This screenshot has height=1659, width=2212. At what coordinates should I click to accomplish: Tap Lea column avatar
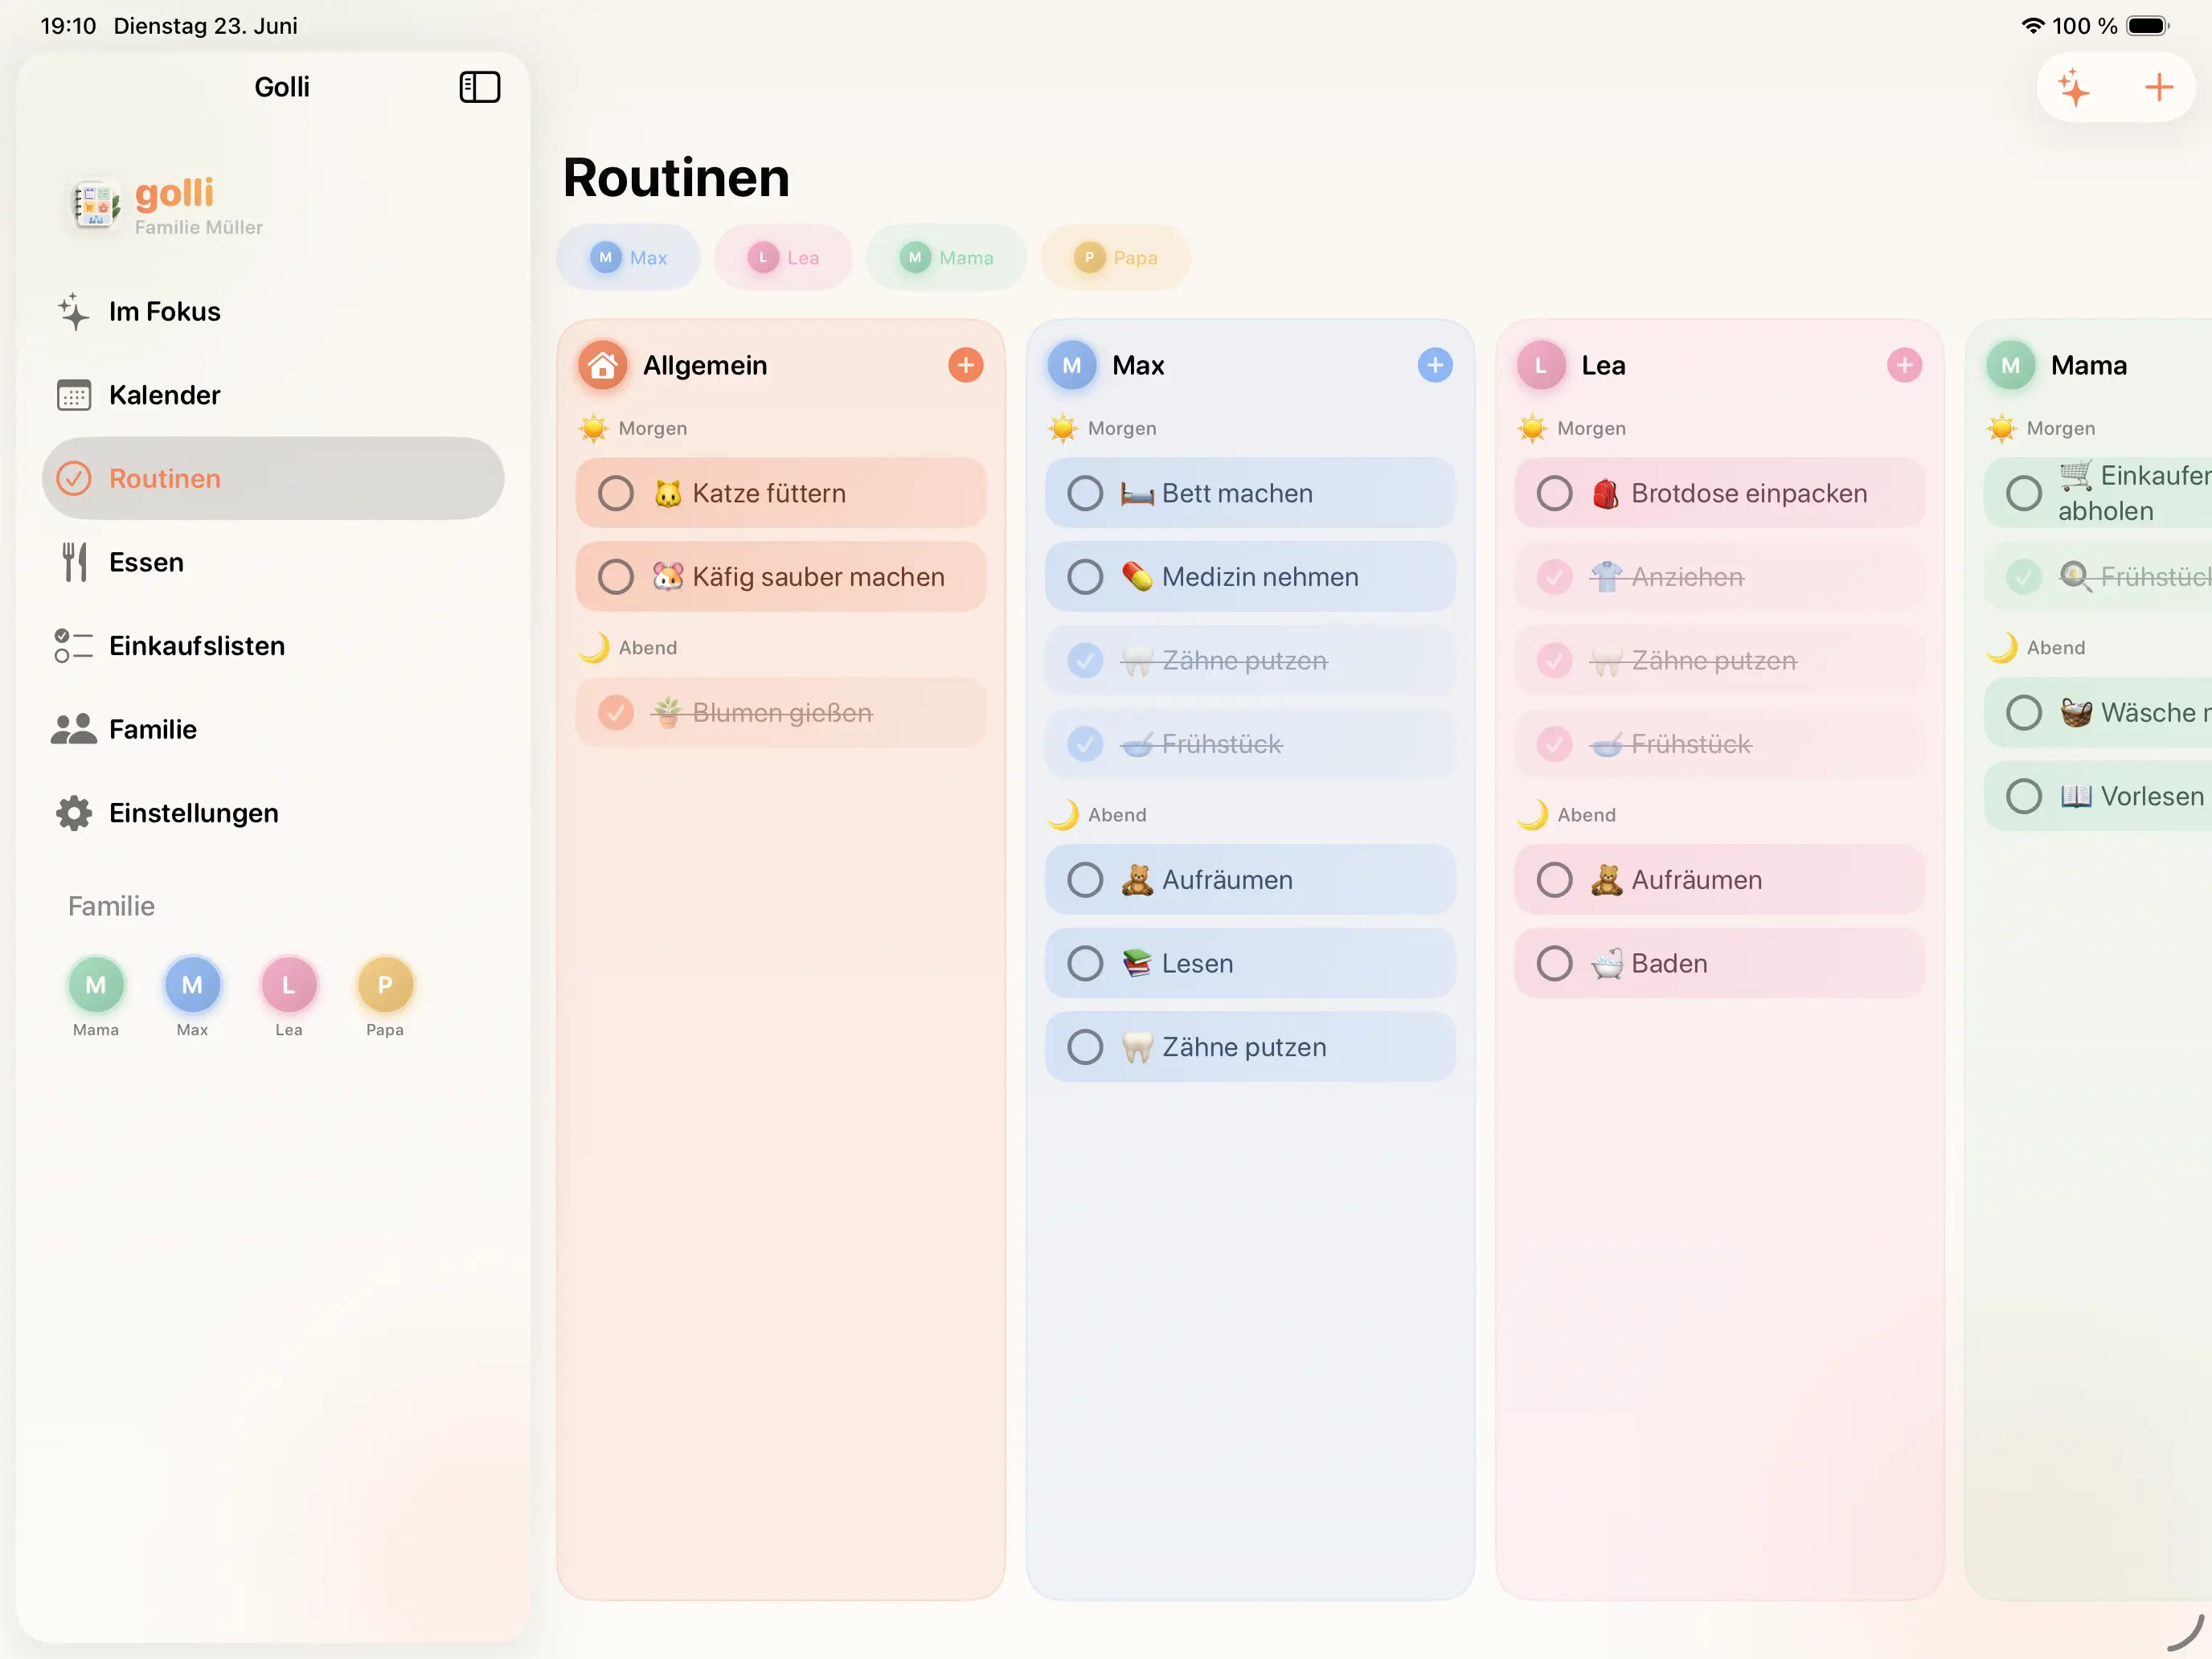coord(1540,365)
